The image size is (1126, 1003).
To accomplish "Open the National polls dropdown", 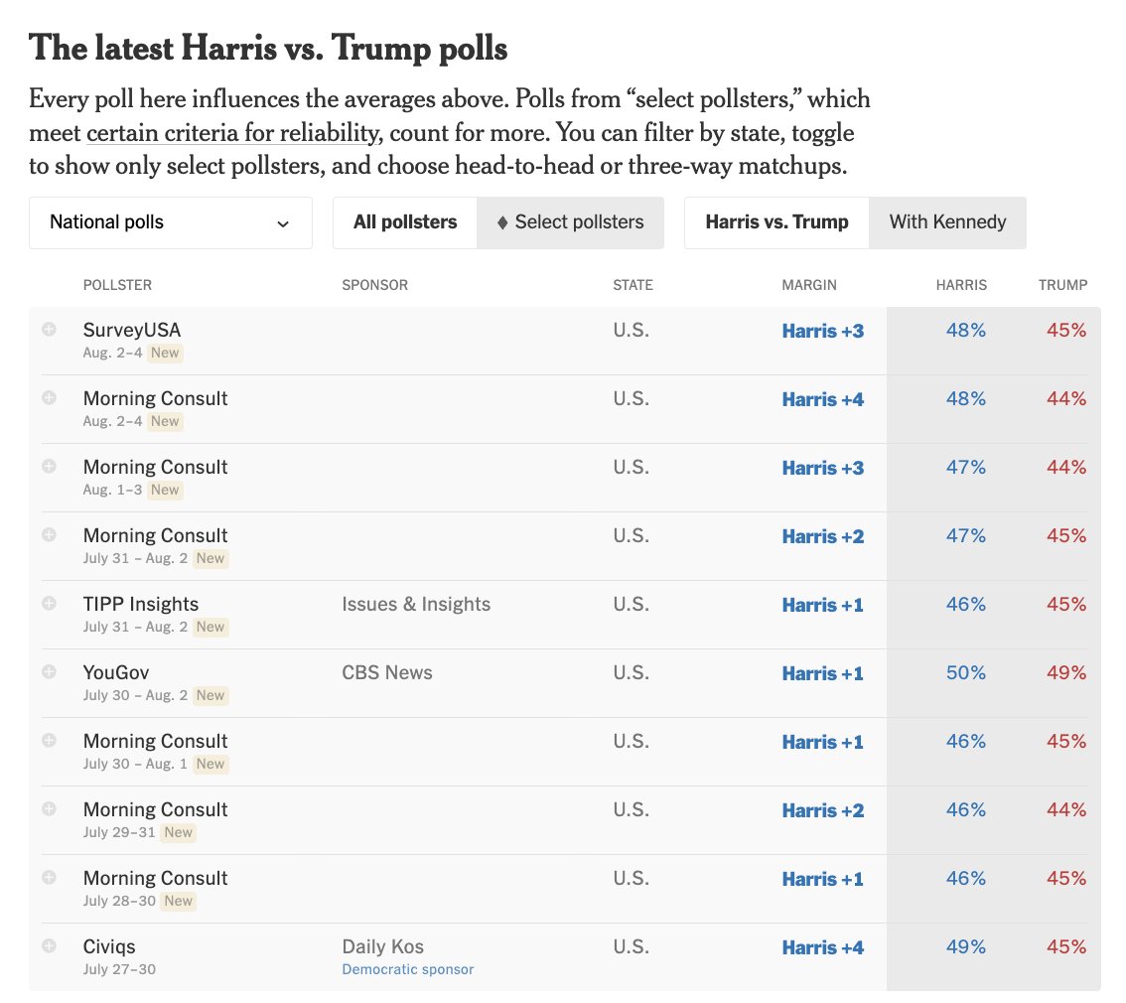I will click(171, 222).
